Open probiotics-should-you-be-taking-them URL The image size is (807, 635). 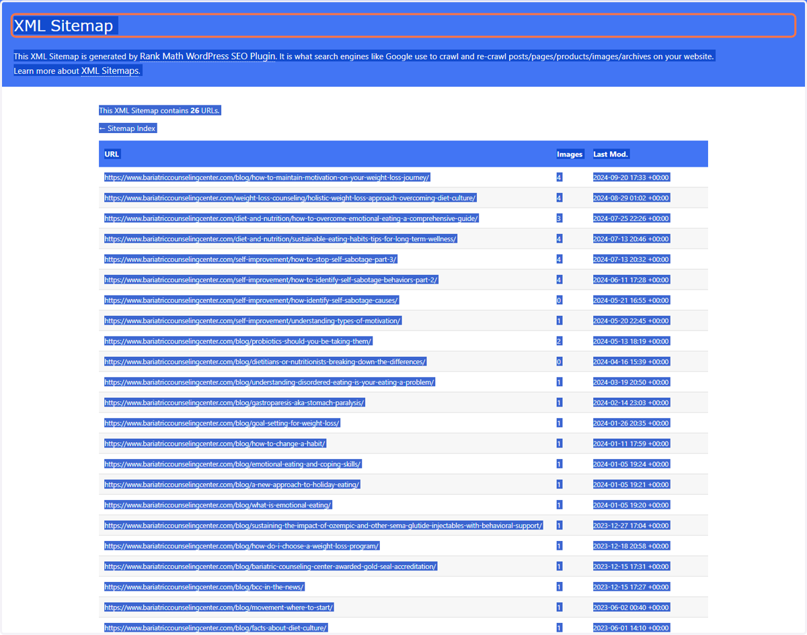coord(238,341)
